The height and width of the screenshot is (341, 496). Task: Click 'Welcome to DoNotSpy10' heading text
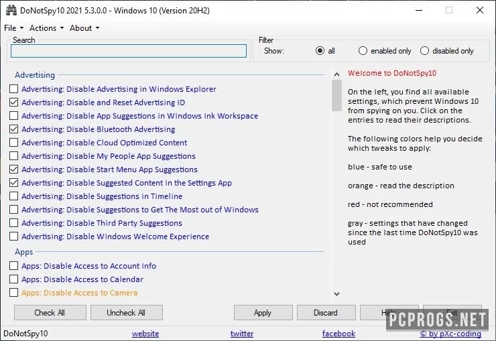pyautogui.click(x=392, y=73)
